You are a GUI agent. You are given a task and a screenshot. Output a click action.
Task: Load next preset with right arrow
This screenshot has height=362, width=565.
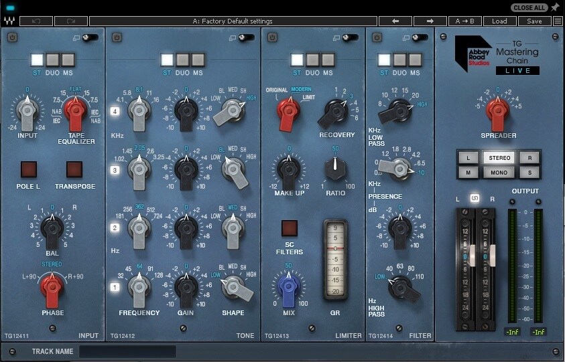pos(430,21)
